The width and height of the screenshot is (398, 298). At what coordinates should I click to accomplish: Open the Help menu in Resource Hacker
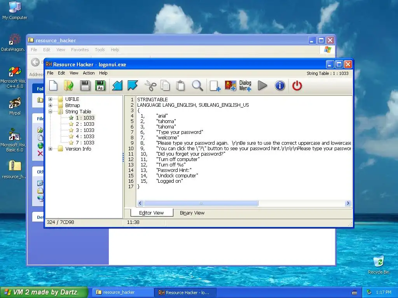coord(103,73)
